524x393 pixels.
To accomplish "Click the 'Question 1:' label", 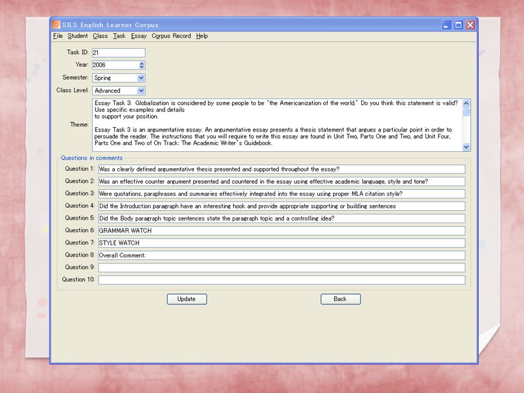I will [80, 169].
